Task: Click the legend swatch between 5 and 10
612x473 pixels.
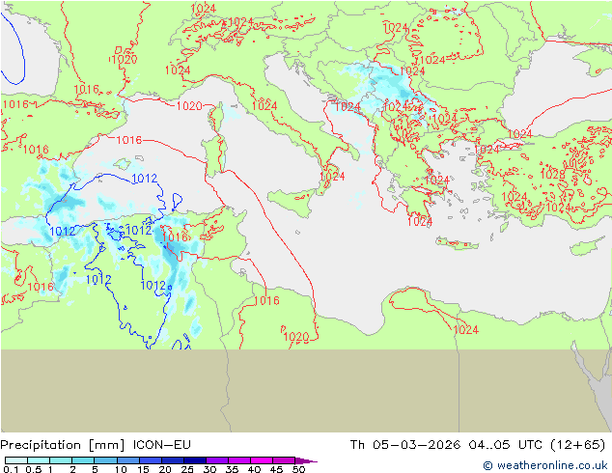Action: coord(105,460)
